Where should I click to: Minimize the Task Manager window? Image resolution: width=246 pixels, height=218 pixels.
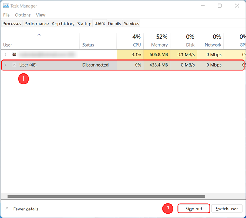(203, 6)
